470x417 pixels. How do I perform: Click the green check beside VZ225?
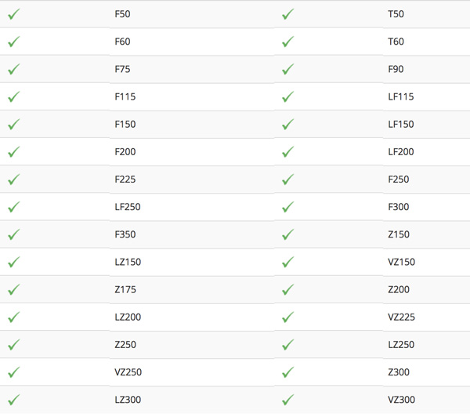pos(287,317)
